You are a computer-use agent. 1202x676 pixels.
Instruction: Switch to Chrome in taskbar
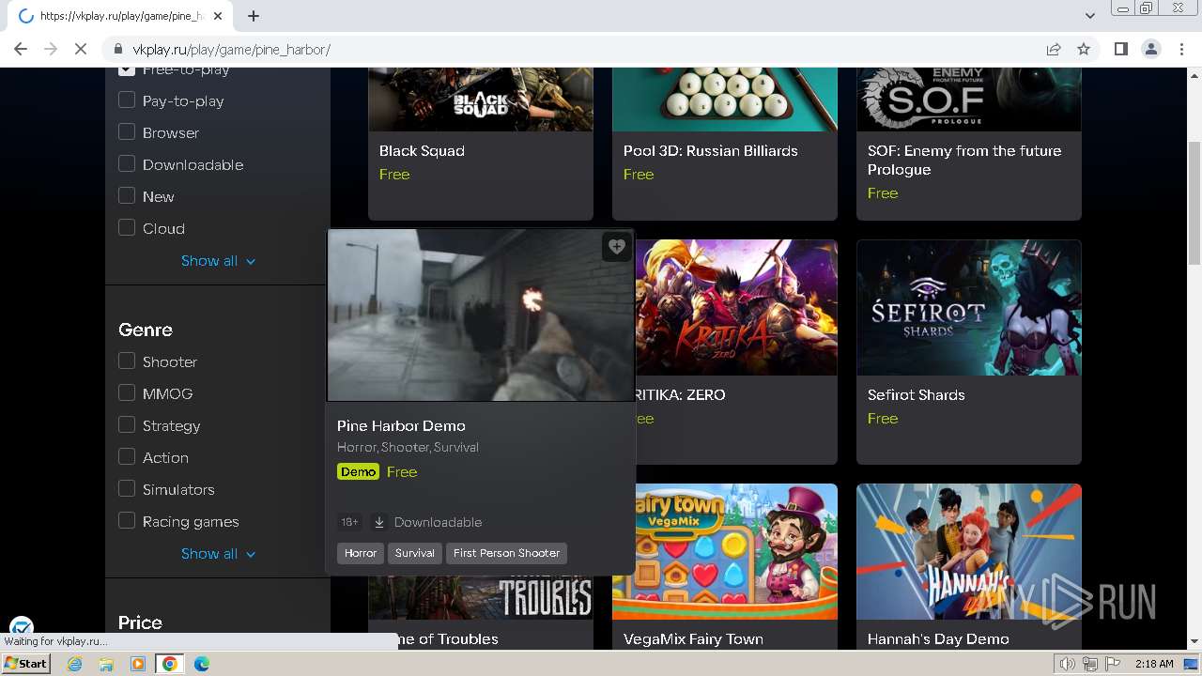pos(169,664)
